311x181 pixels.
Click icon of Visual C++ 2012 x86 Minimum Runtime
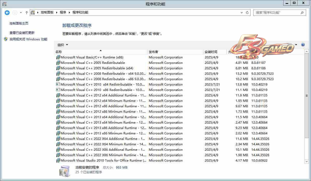58,112
